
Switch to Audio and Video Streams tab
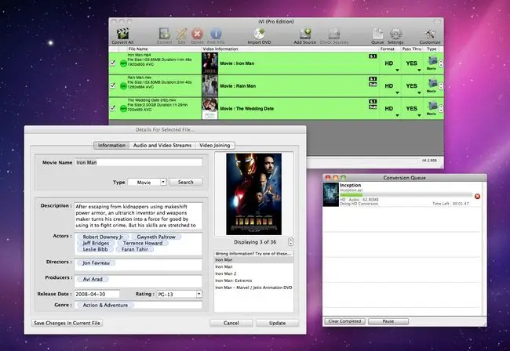click(x=162, y=146)
